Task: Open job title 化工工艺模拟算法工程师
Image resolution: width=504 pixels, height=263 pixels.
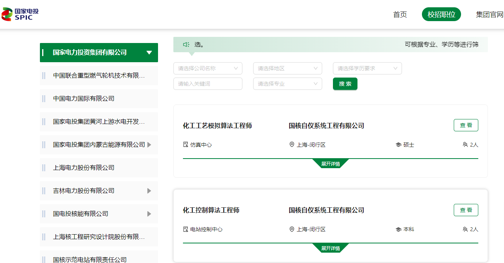Action: [217, 126]
